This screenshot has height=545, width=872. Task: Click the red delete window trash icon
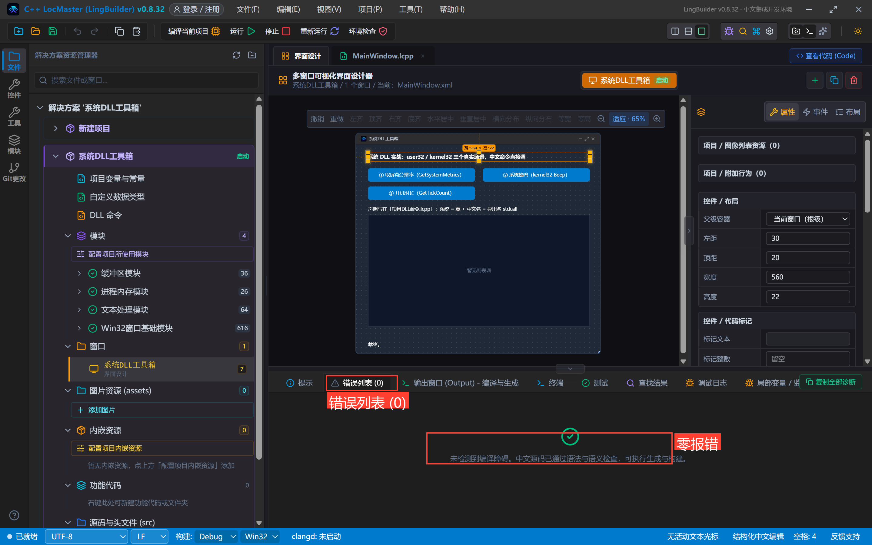pos(854,80)
